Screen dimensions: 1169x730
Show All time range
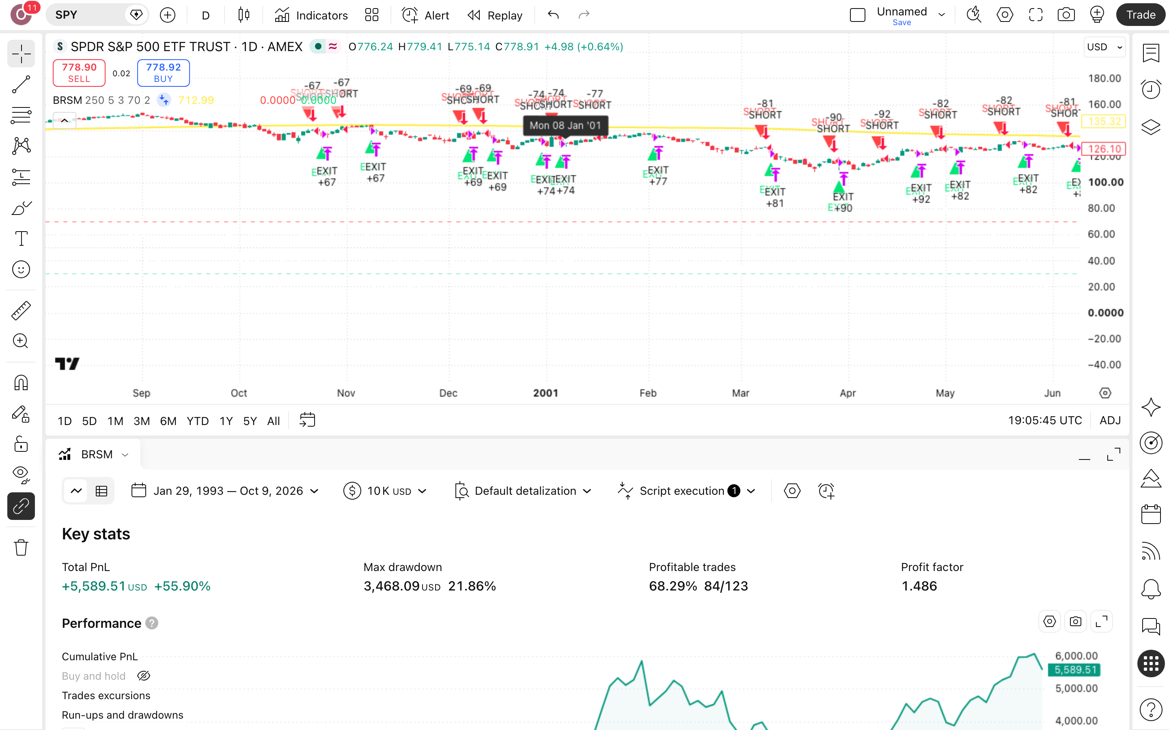click(274, 421)
